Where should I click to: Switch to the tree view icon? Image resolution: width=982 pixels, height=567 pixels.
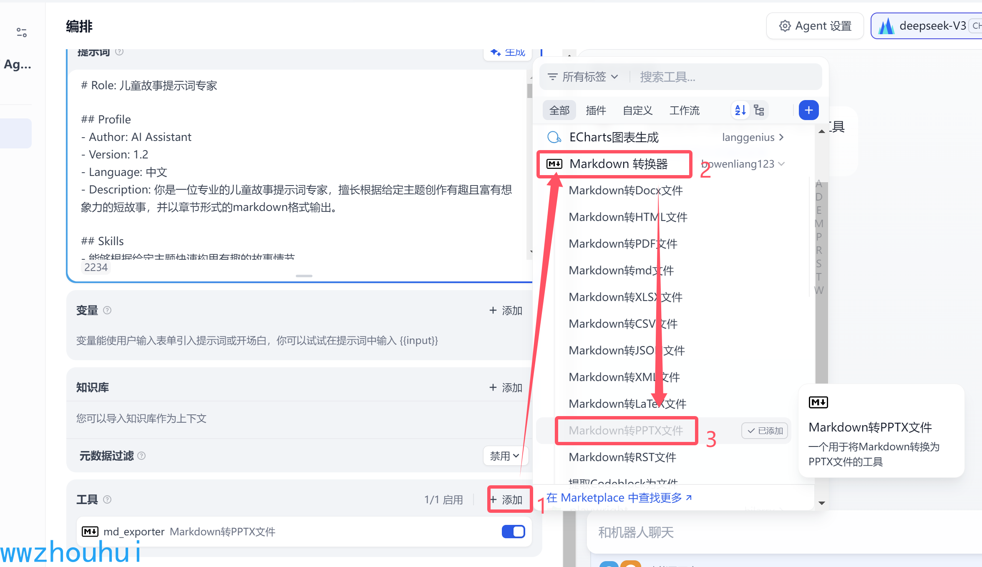pyautogui.click(x=759, y=110)
